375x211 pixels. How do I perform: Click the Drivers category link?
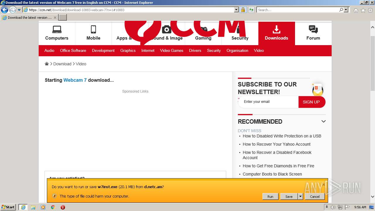(x=195, y=50)
